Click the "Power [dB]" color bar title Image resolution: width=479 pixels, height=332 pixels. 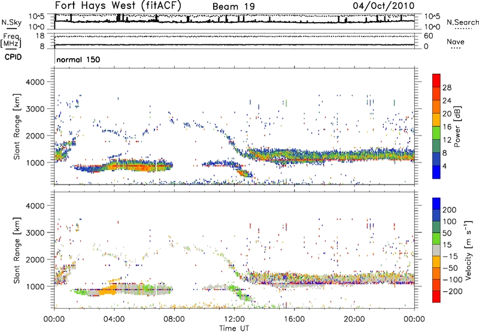point(457,126)
